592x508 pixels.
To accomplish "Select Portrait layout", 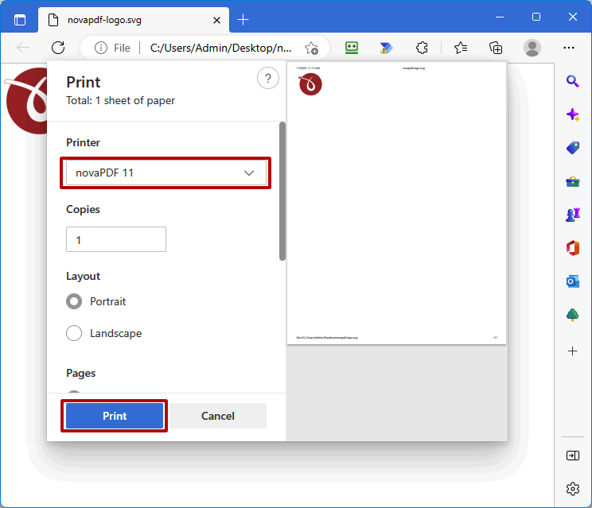I will click(x=74, y=301).
